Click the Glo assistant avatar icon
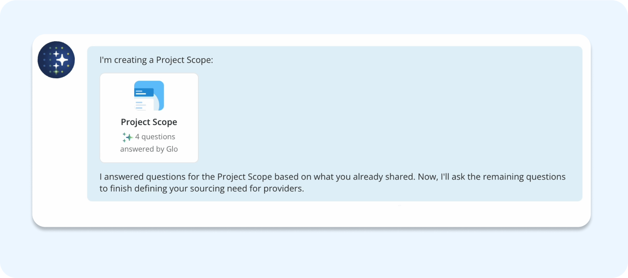The height and width of the screenshot is (278, 628). click(x=56, y=60)
